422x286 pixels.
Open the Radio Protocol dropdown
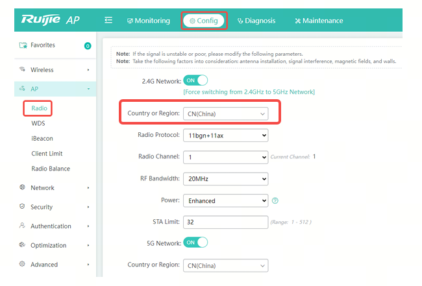click(225, 136)
